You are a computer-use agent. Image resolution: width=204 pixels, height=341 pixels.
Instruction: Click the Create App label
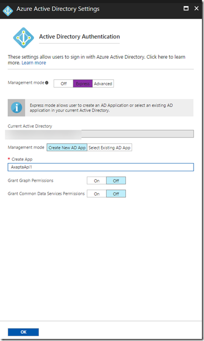[x=22, y=159]
